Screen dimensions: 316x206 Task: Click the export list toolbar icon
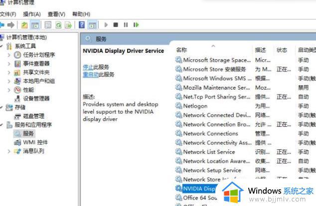coord(68,25)
